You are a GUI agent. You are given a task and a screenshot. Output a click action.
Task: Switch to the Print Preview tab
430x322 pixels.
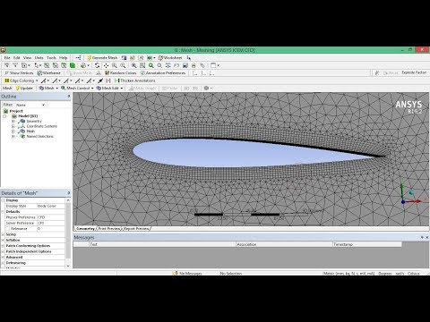[109, 229]
